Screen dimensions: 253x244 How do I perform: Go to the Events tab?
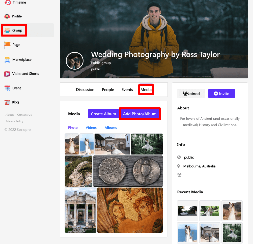pos(127,90)
